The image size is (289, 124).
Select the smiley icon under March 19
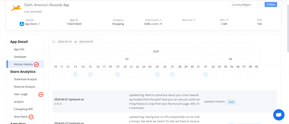click(118, 74)
